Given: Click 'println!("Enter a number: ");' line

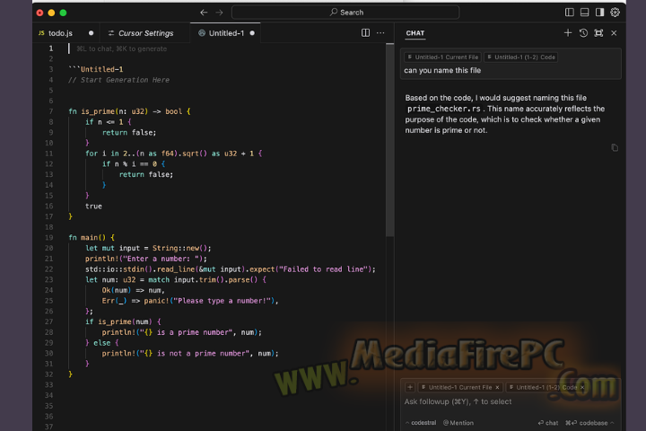Looking at the screenshot, I should coord(146,259).
